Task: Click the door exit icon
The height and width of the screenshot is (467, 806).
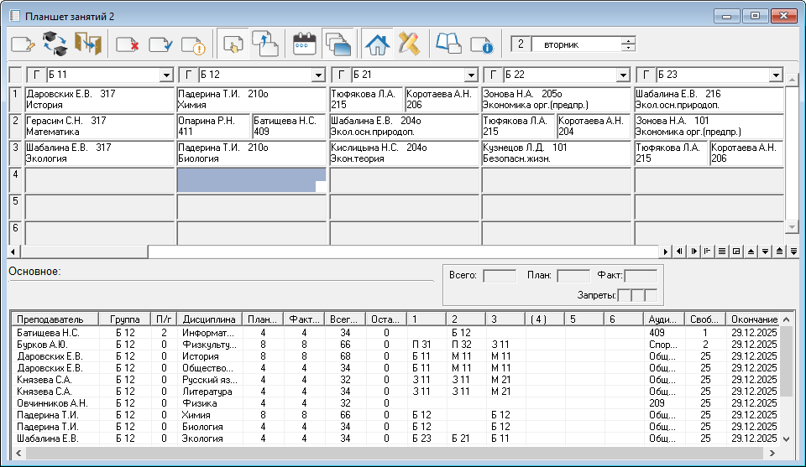Action: [87, 44]
